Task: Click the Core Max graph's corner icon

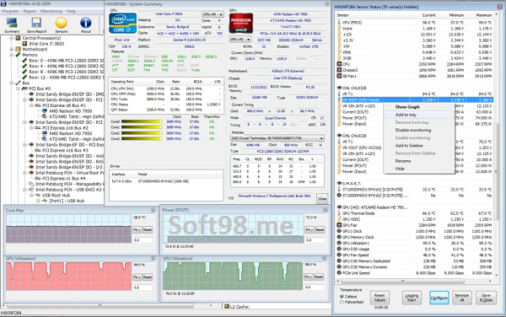Action: pos(153,210)
